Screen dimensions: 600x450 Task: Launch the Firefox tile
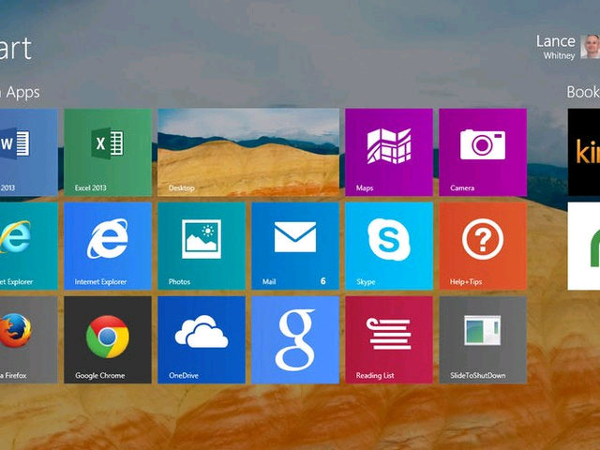(x=29, y=339)
